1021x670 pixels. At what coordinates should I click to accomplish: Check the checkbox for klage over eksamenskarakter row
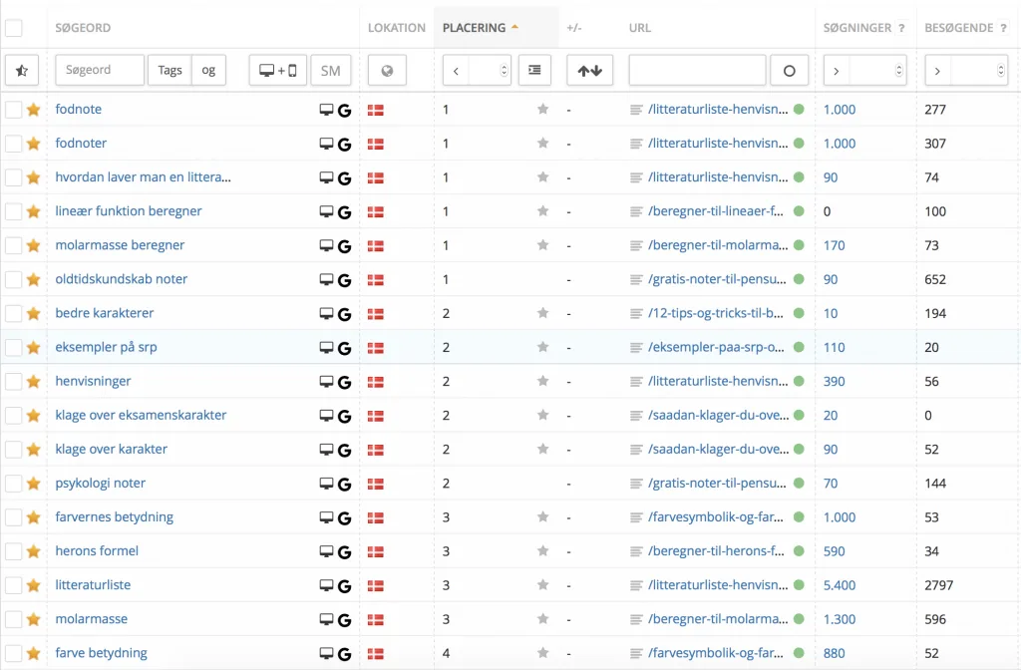click(x=14, y=416)
